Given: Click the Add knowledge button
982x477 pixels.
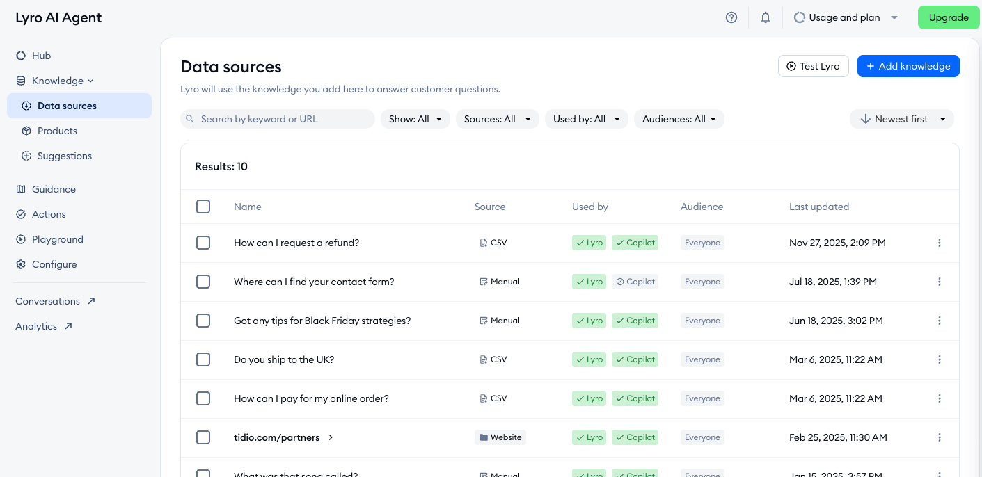Looking at the screenshot, I should click(908, 66).
